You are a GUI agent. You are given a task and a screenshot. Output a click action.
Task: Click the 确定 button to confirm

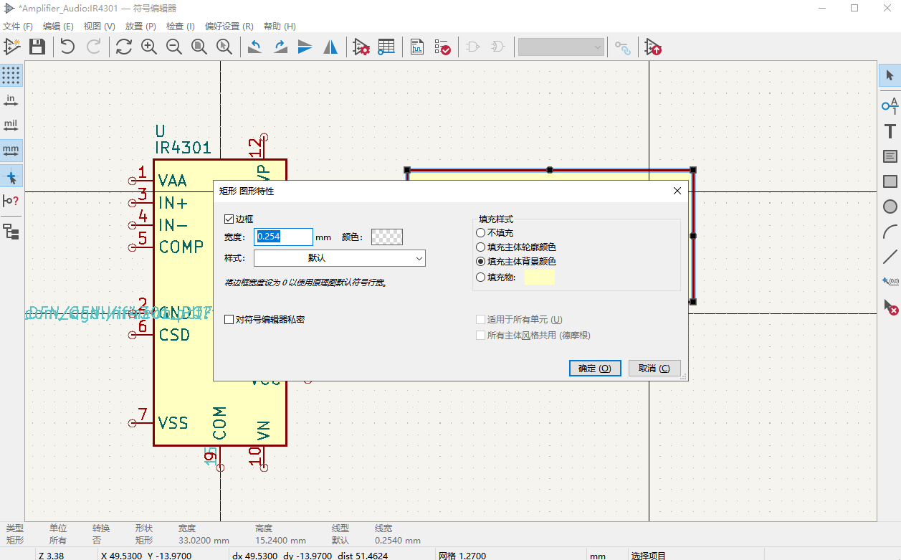[594, 367]
